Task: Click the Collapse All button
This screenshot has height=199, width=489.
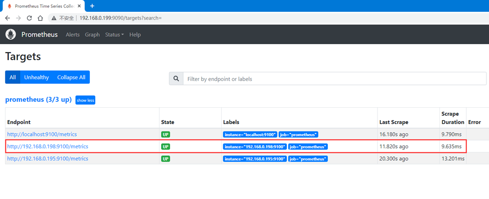Action: tap(71, 77)
